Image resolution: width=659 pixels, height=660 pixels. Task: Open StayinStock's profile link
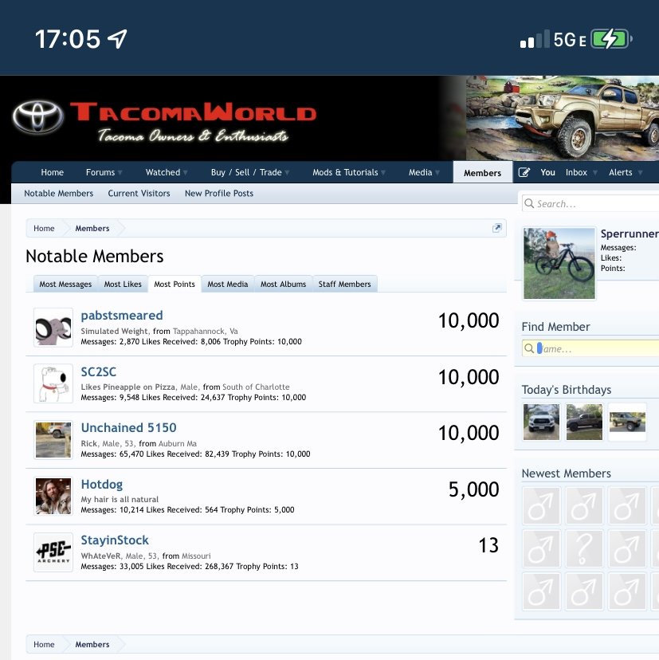coord(115,540)
